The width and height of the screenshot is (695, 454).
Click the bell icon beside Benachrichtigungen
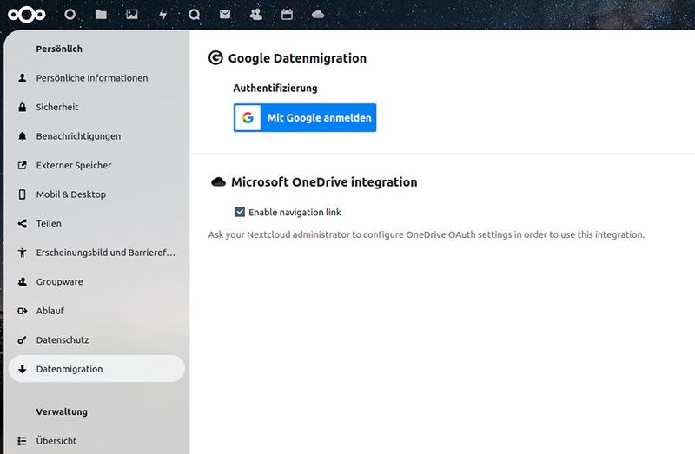[x=23, y=136]
